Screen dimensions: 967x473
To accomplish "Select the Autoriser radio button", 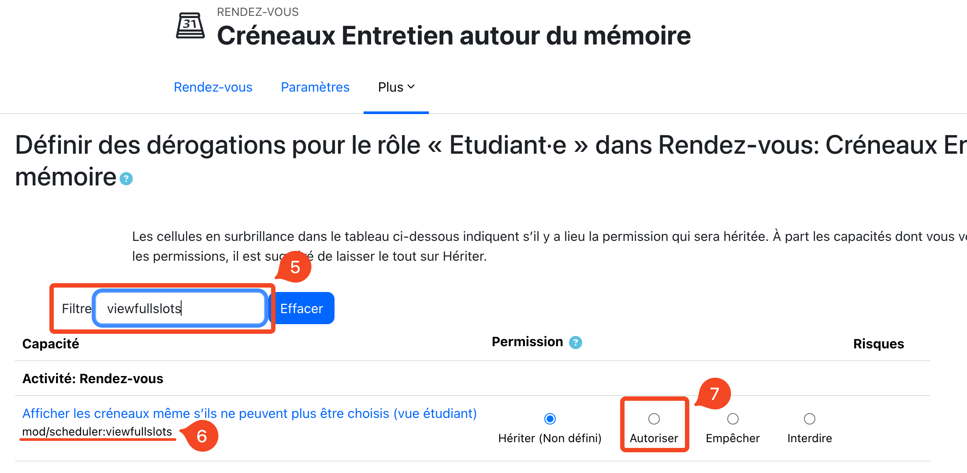I will tap(654, 419).
